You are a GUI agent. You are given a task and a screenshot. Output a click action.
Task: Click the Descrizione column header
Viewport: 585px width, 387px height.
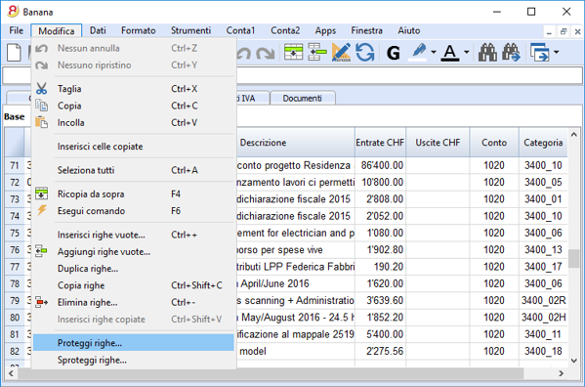[x=296, y=143]
